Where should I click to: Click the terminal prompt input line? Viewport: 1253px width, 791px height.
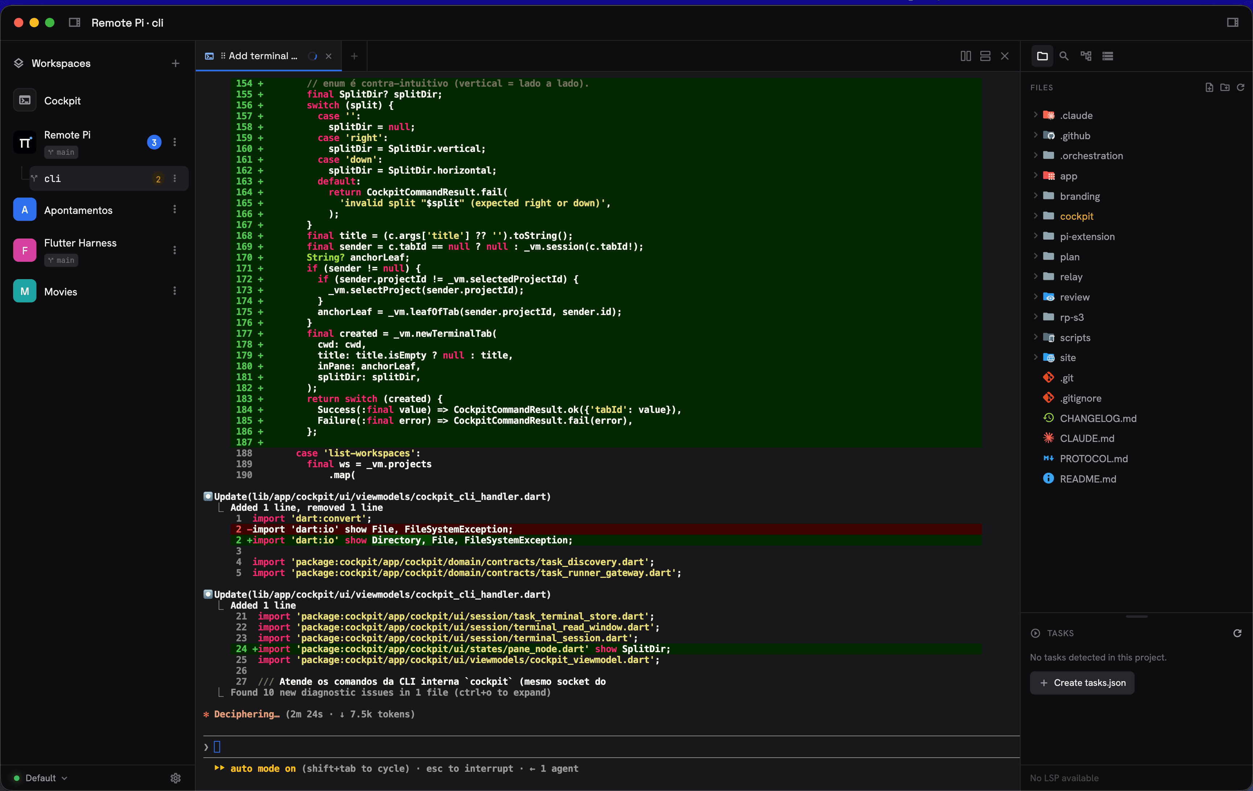coord(611,747)
